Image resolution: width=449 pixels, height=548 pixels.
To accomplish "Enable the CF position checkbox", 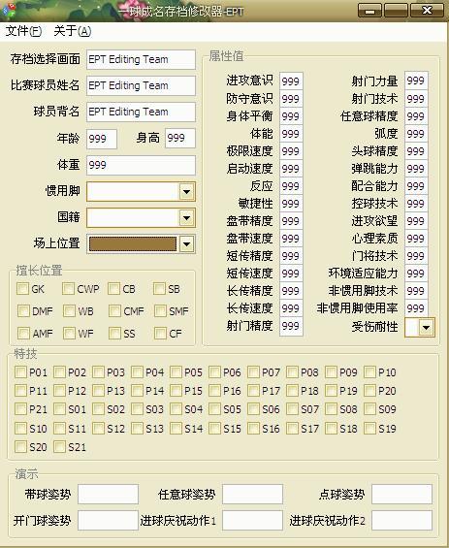I will pos(160,333).
